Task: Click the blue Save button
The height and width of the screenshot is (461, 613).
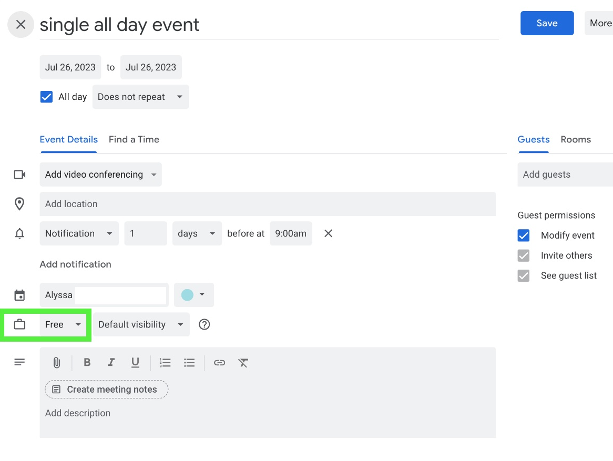Action: click(547, 23)
